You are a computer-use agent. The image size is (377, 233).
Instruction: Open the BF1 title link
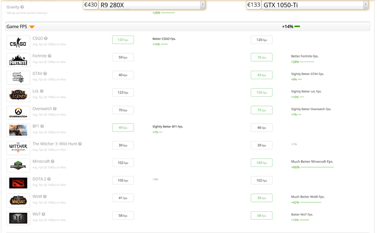36,126
